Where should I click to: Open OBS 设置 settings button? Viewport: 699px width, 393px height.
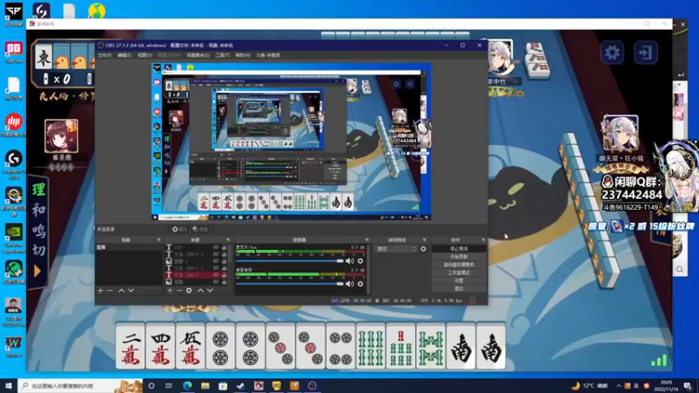click(x=459, y=280)
